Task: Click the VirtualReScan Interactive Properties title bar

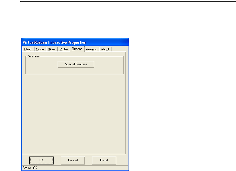Action: (75, 42)
